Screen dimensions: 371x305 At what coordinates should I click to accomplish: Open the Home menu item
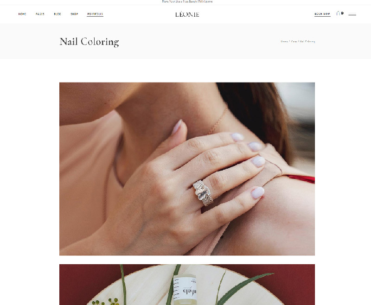click(22, 14)
